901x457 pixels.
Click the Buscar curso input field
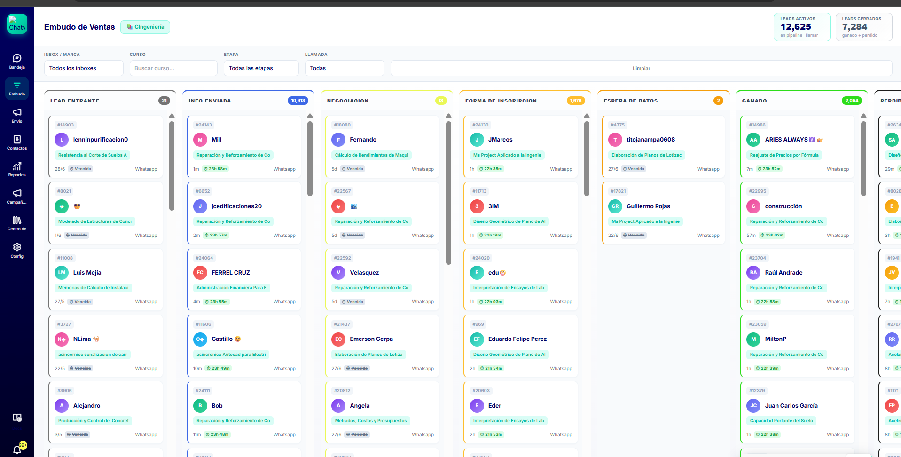pyautogui.click(x=173, y=68)
